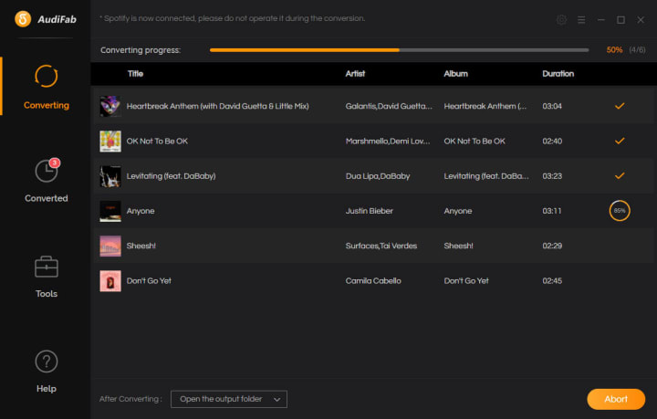Open the Converting section in sidebar
Screen dimensions: 657x419
(47, 87)
